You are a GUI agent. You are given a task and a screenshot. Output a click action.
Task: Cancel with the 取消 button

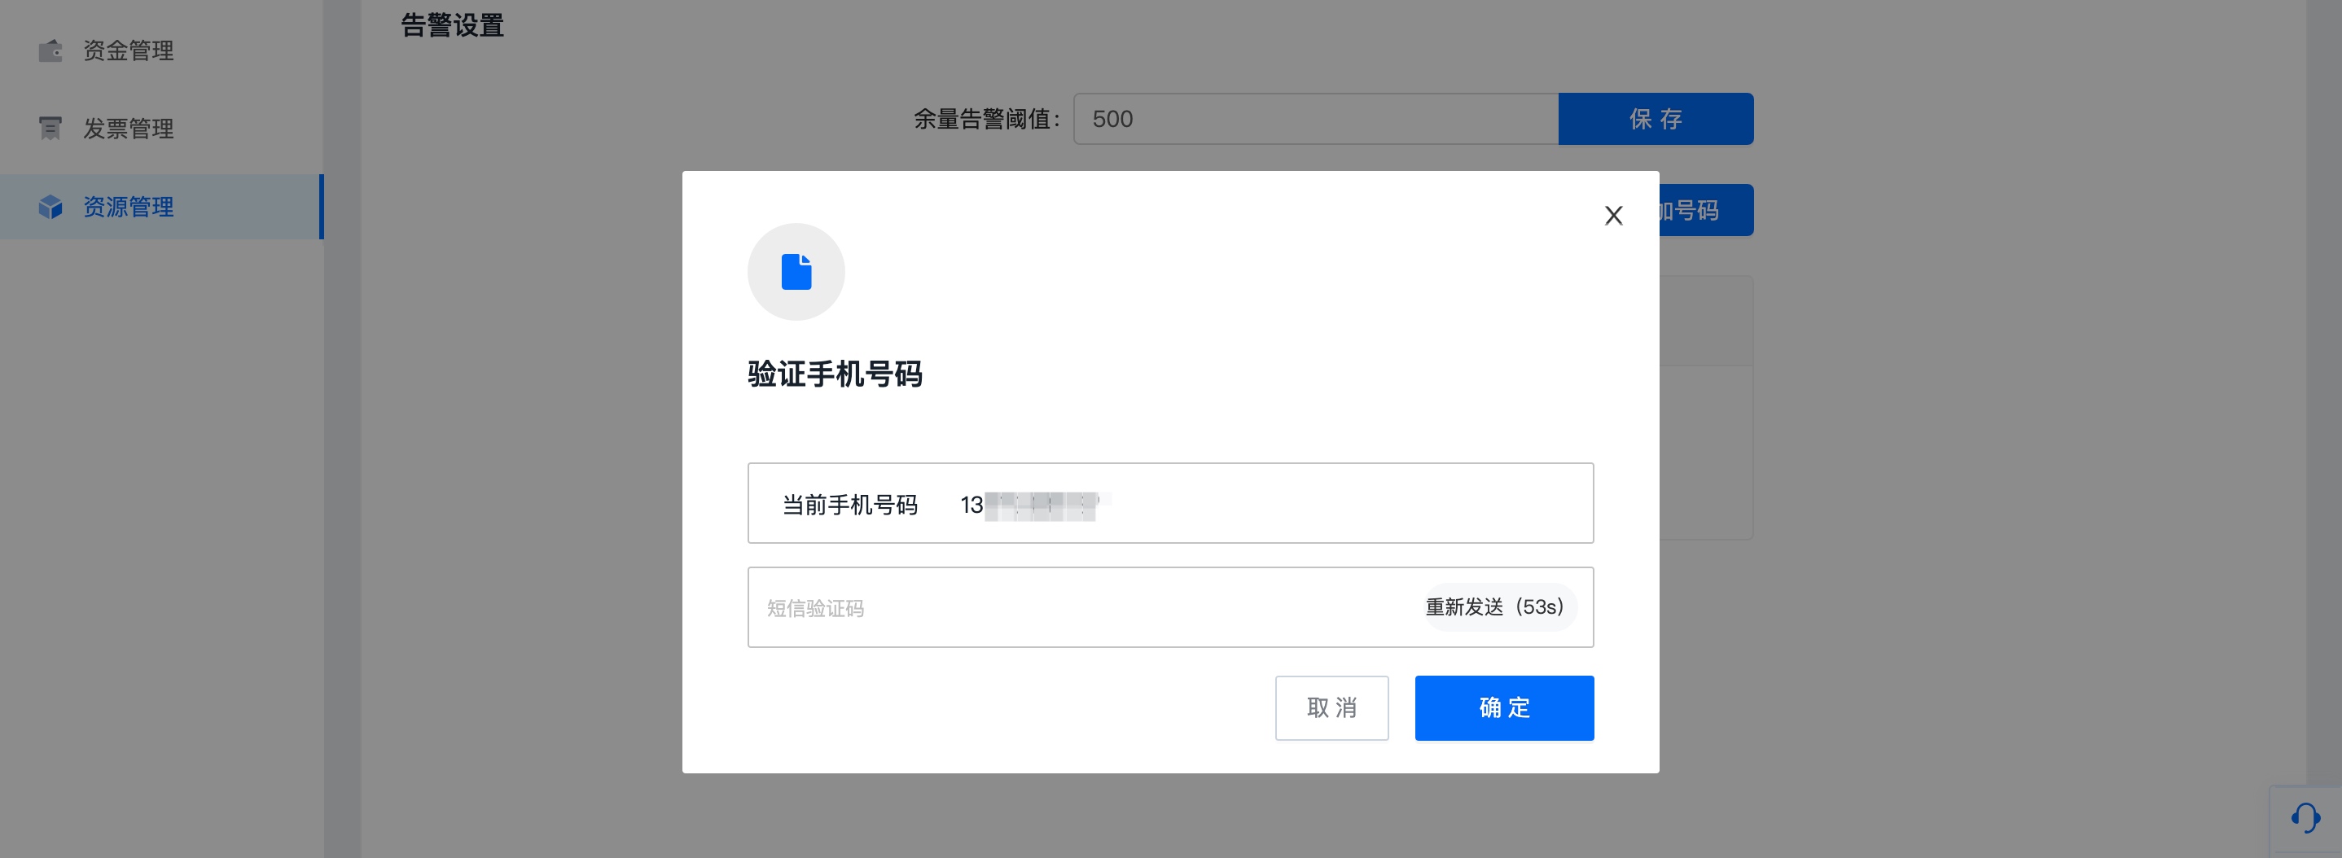click(x=1331, y=708)
